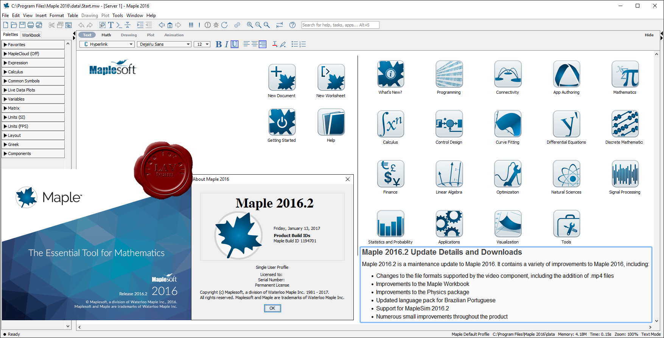Screen dimensions: 664x338
Task: Expand the Favorites palette
Action: tap(33, 45)
